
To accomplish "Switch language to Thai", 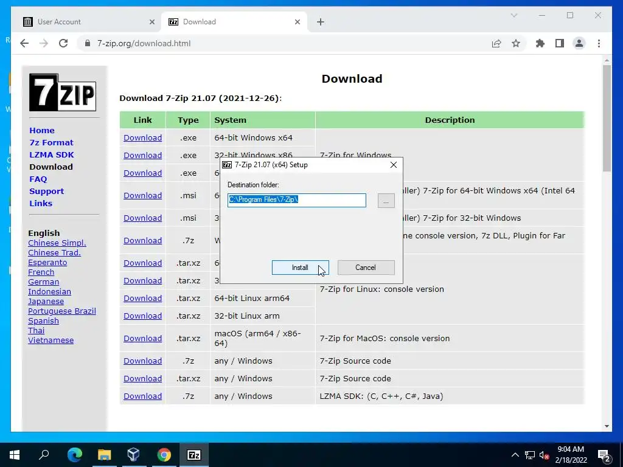I will click(36, 330).
